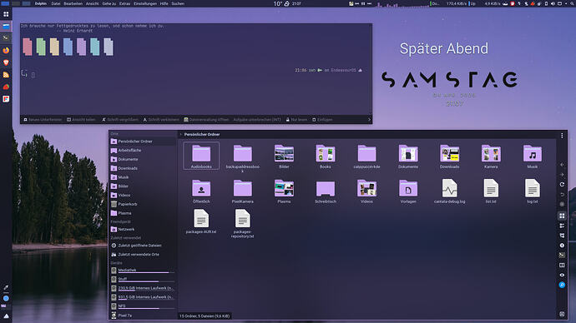Open the Flipboard-style red F dock icon
Viewport: 576px width, 323px height.
coord(6,99)
